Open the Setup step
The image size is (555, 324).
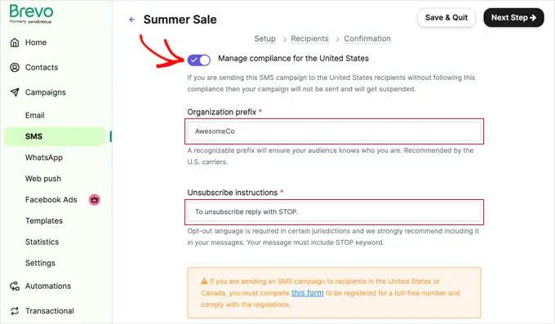264,38
